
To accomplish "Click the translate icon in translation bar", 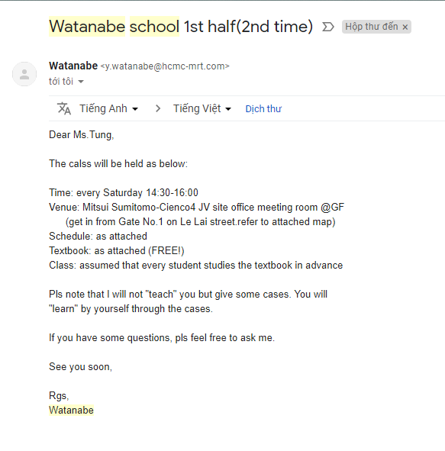I will tap(64, 108).
